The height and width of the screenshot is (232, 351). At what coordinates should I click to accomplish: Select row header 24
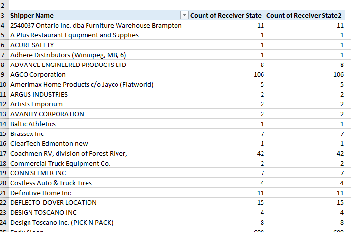(x=4, y=223)
